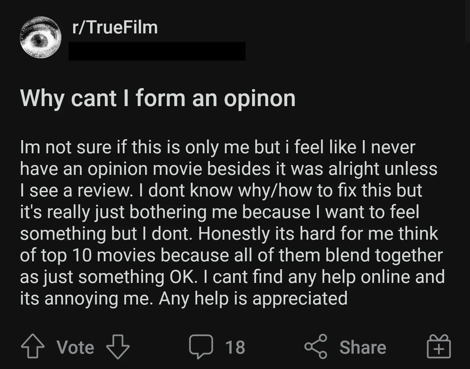Click the share network icon

pyautogui.click(x=316, y=346)
